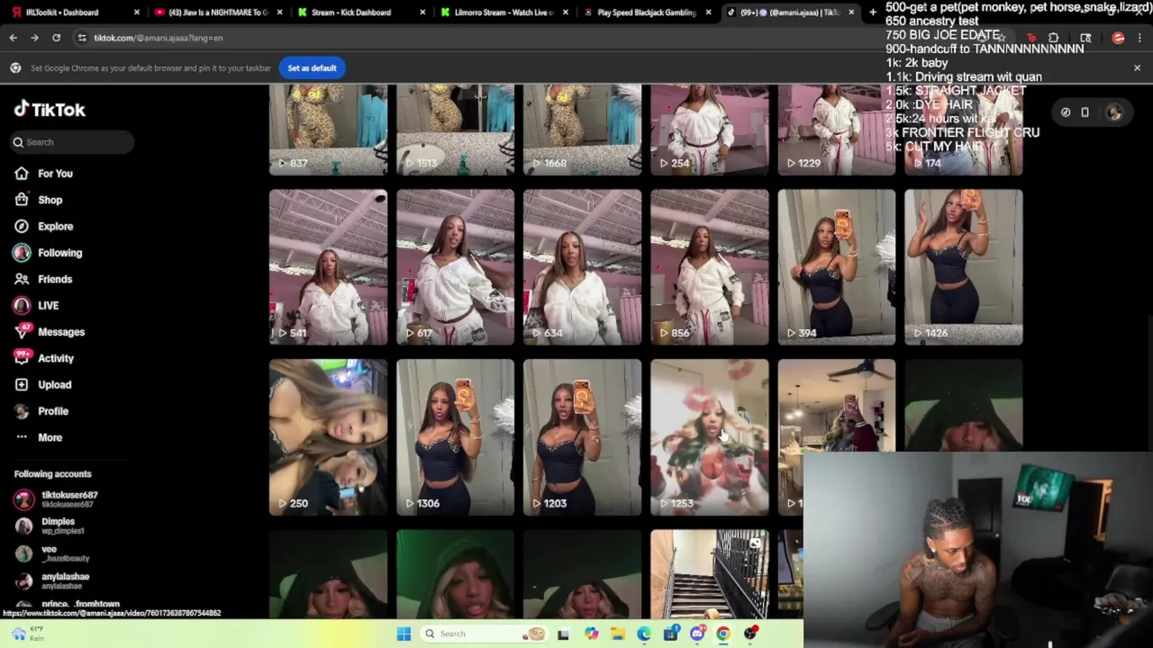This screenshot has width=1153, height=648.
Task: Switch to the Stream - Kick Dashboard tab
Action: 359,13
